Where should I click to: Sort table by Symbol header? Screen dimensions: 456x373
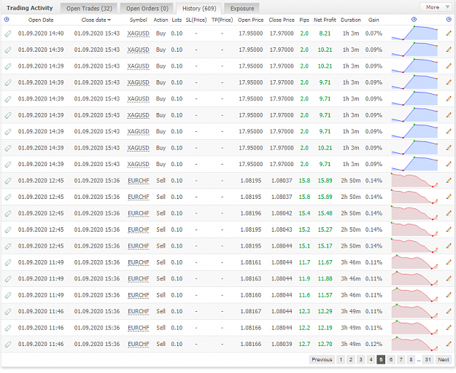pyautogui.click(x=138, y=20)
